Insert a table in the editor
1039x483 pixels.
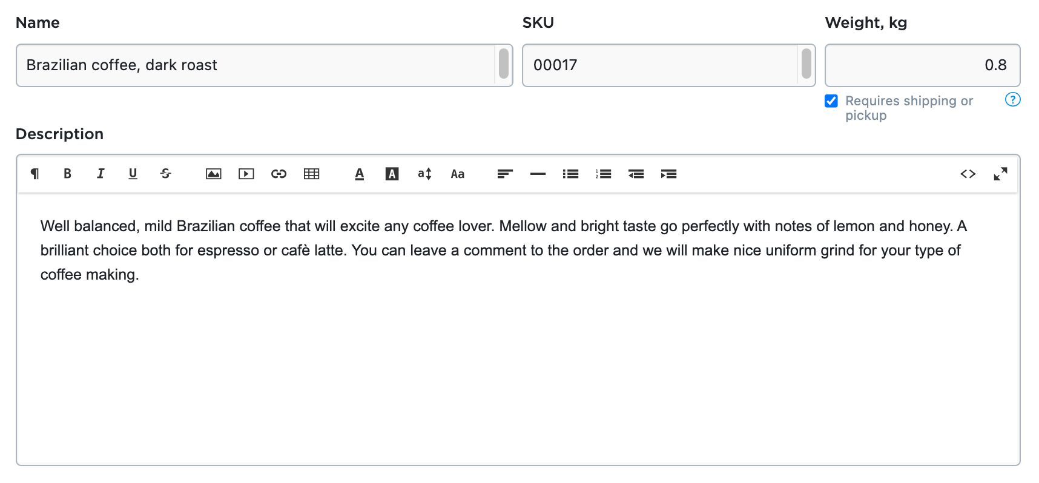tap(311, 174)
